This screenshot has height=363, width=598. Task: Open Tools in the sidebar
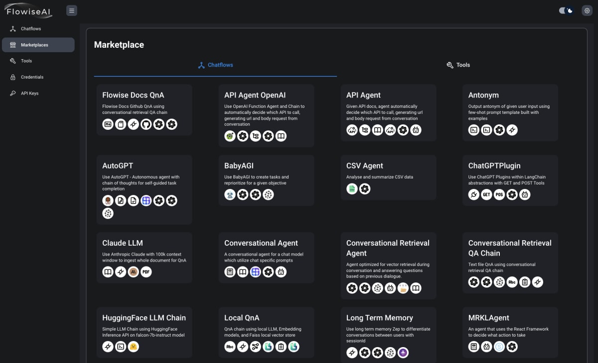[x=38, y=61]
